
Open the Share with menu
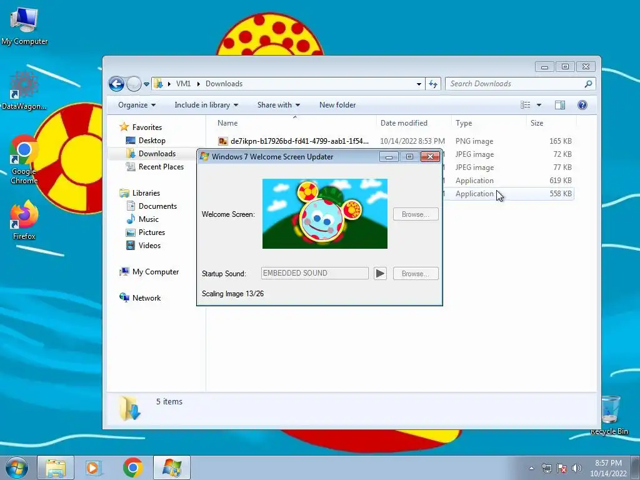(278, 105)
